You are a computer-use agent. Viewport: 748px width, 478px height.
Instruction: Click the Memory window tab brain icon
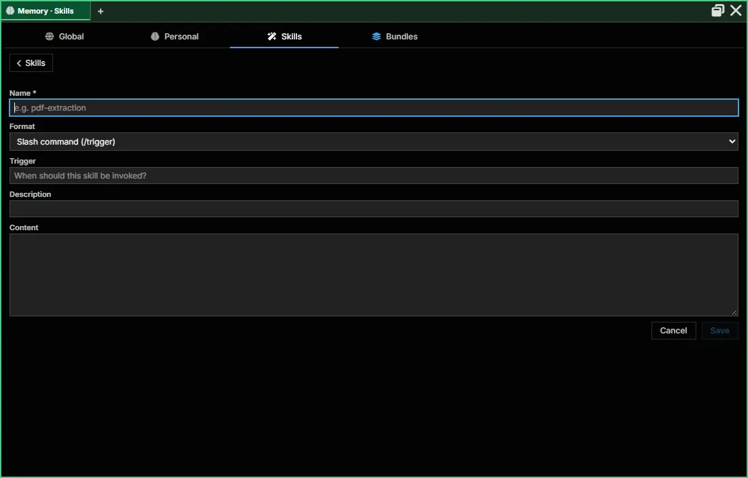click(x=10, y=10)
